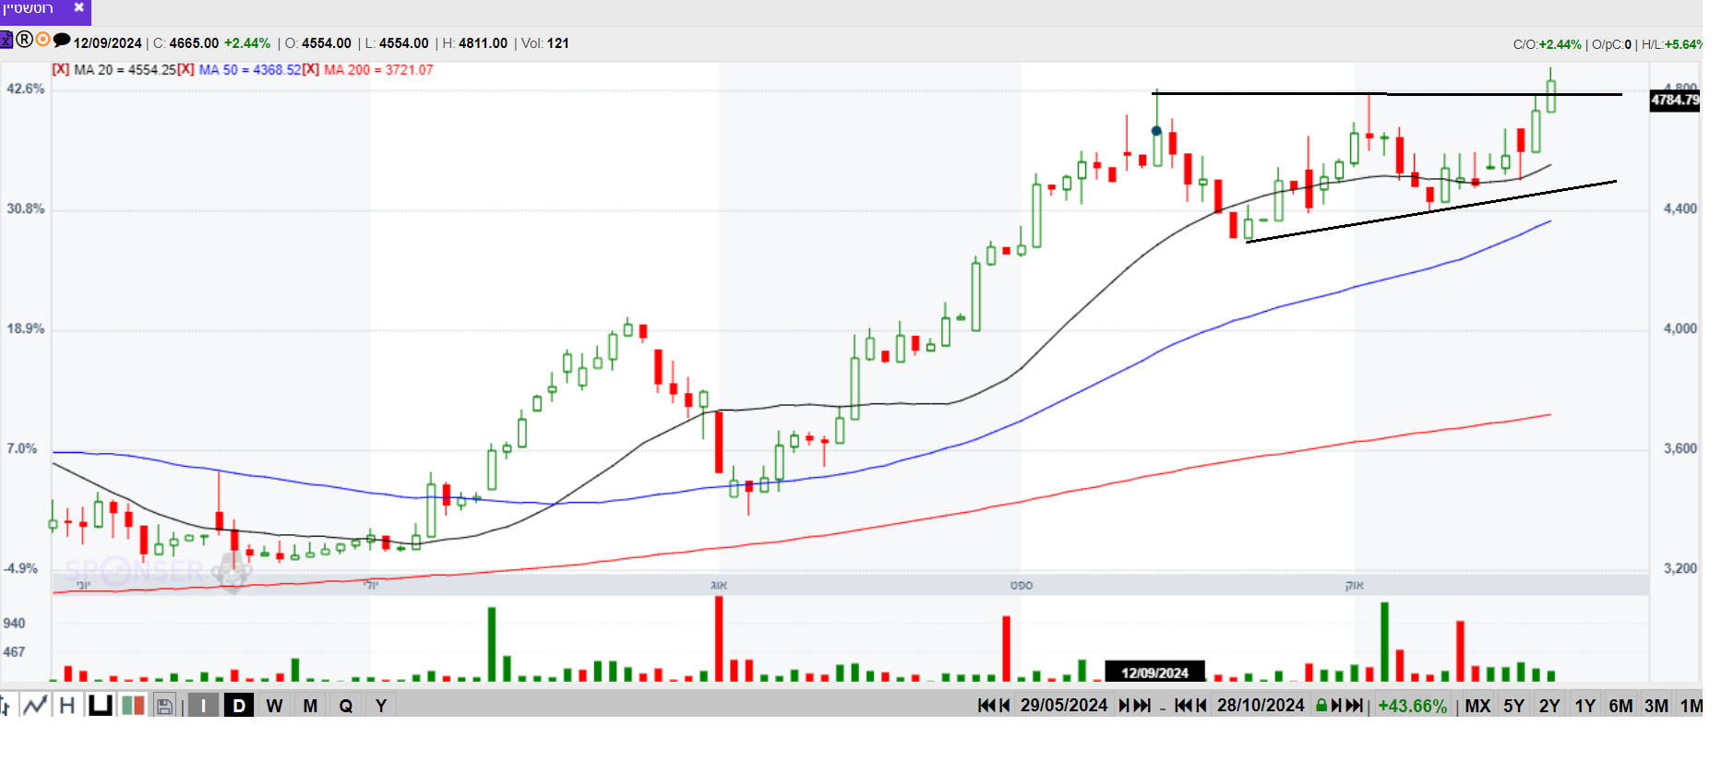Toggle the green lock on end date
Screen dimensions: 1722x762
coord(1321,706)
